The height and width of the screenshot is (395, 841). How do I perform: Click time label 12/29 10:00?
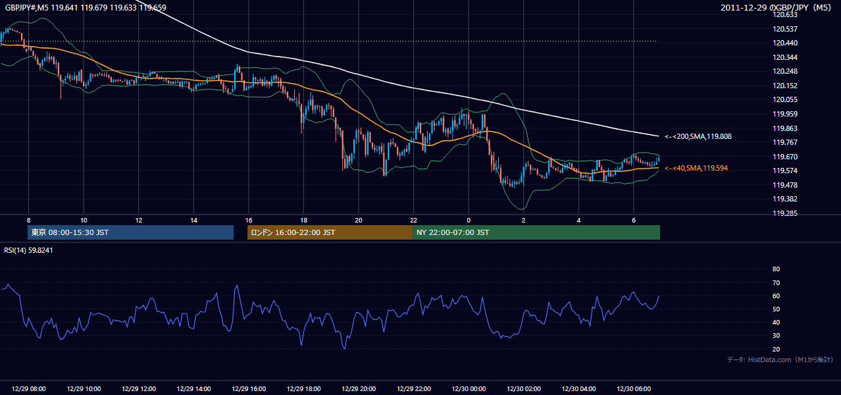point(84,389)
